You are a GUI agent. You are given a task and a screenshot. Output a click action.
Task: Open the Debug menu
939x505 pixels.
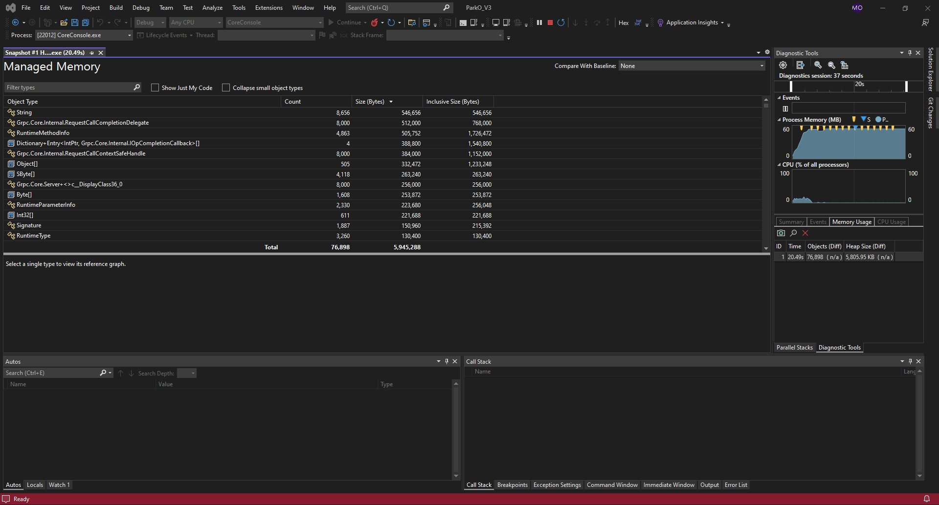(141, 7)
